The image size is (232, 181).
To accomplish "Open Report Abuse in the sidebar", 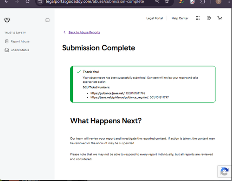I will click(17, 41).
